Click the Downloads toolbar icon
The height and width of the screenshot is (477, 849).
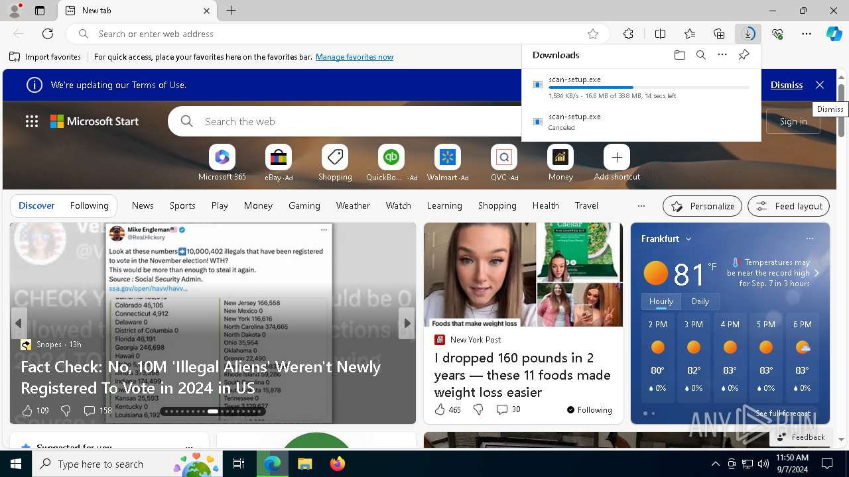click(748, 34)
